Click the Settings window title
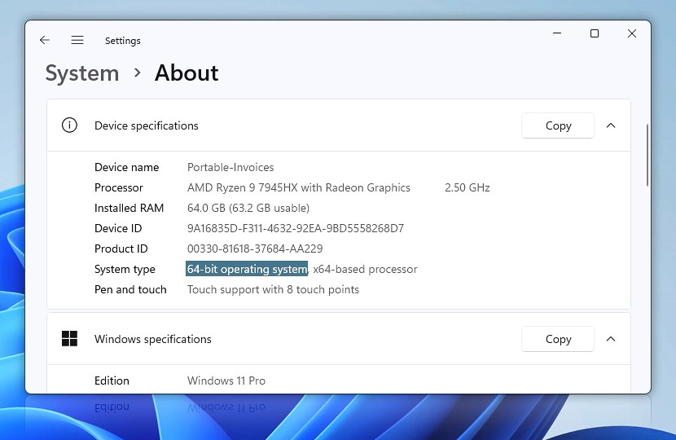The width and height of the screenshot is (676, 440). (x=123, y=41)
